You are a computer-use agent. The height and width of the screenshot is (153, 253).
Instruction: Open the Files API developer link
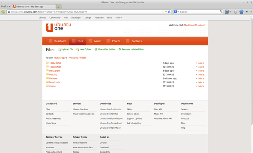[158, 109]
